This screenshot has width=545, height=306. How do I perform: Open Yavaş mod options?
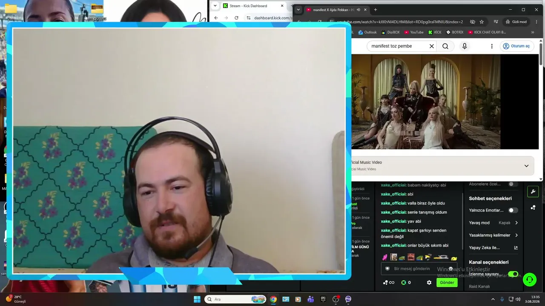(493, 223)
